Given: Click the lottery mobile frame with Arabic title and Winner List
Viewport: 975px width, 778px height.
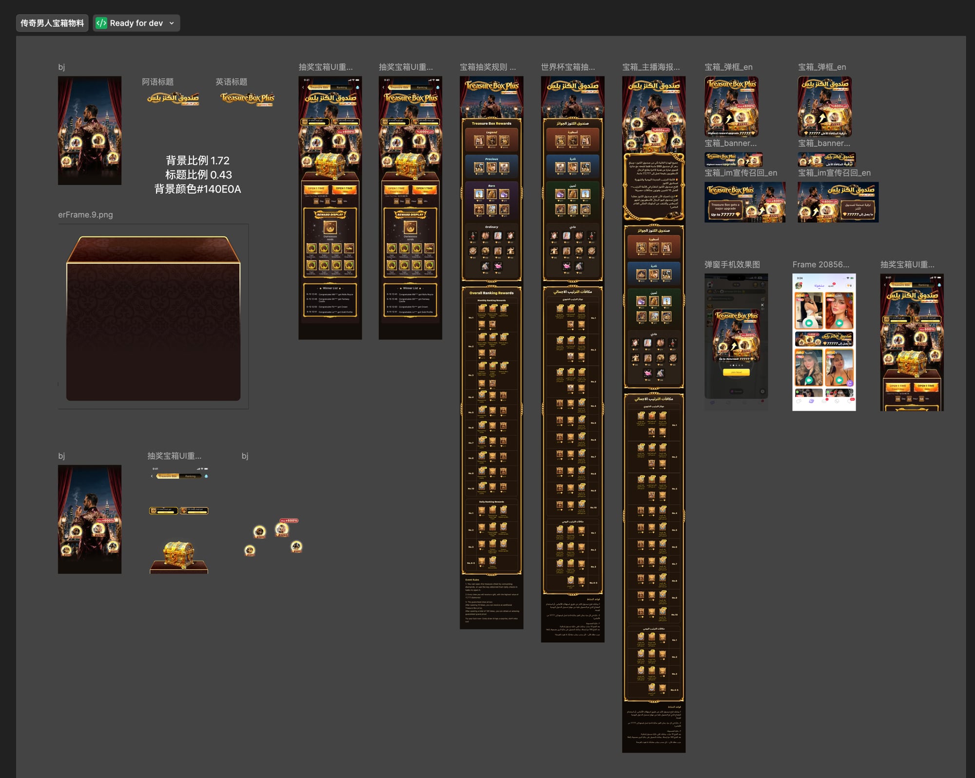Looking at the screenshot, I should [330, 208].
